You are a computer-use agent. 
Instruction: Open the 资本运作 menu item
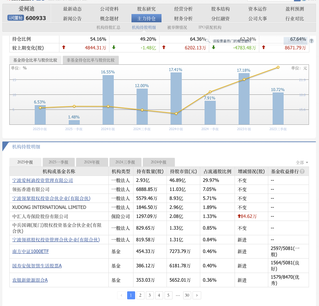pyautogui.click(x=258, y=9)
